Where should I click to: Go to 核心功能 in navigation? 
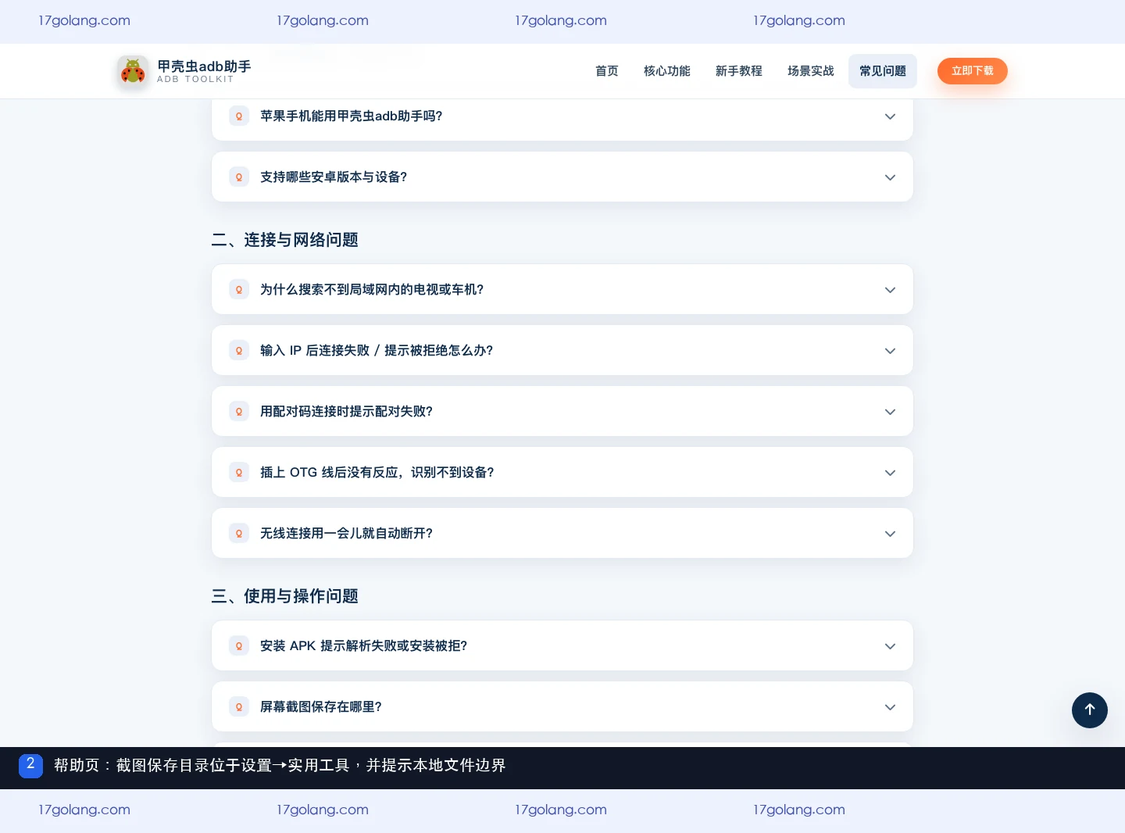(x=667, y=71)
